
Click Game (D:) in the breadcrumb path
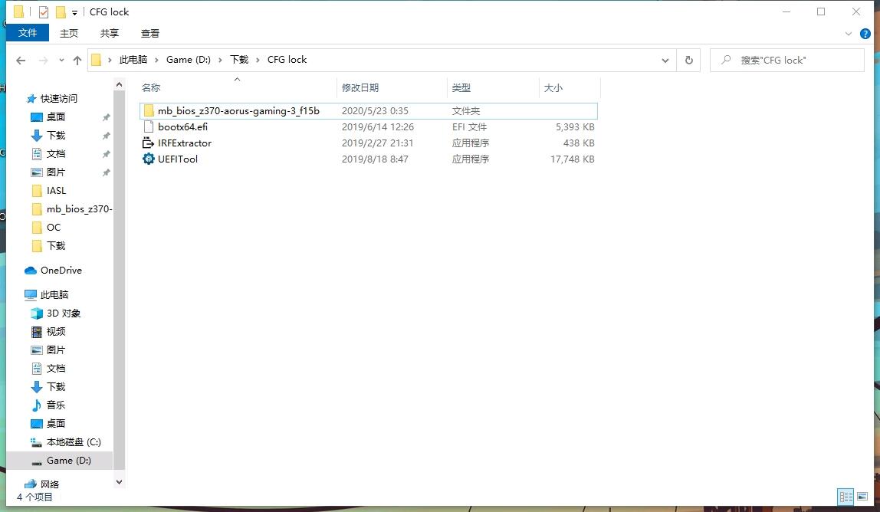coord(189,60)
